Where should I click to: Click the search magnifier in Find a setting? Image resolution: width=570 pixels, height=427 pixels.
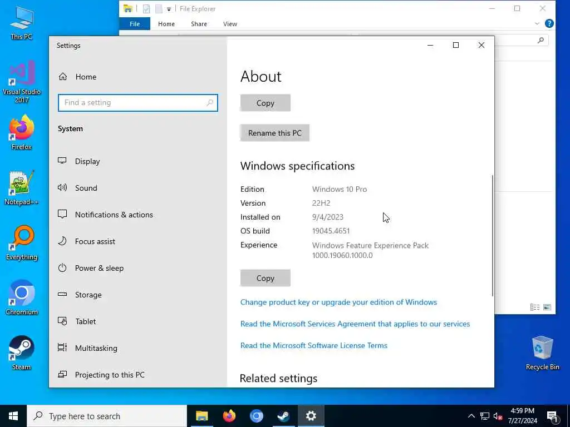point(210,103)
